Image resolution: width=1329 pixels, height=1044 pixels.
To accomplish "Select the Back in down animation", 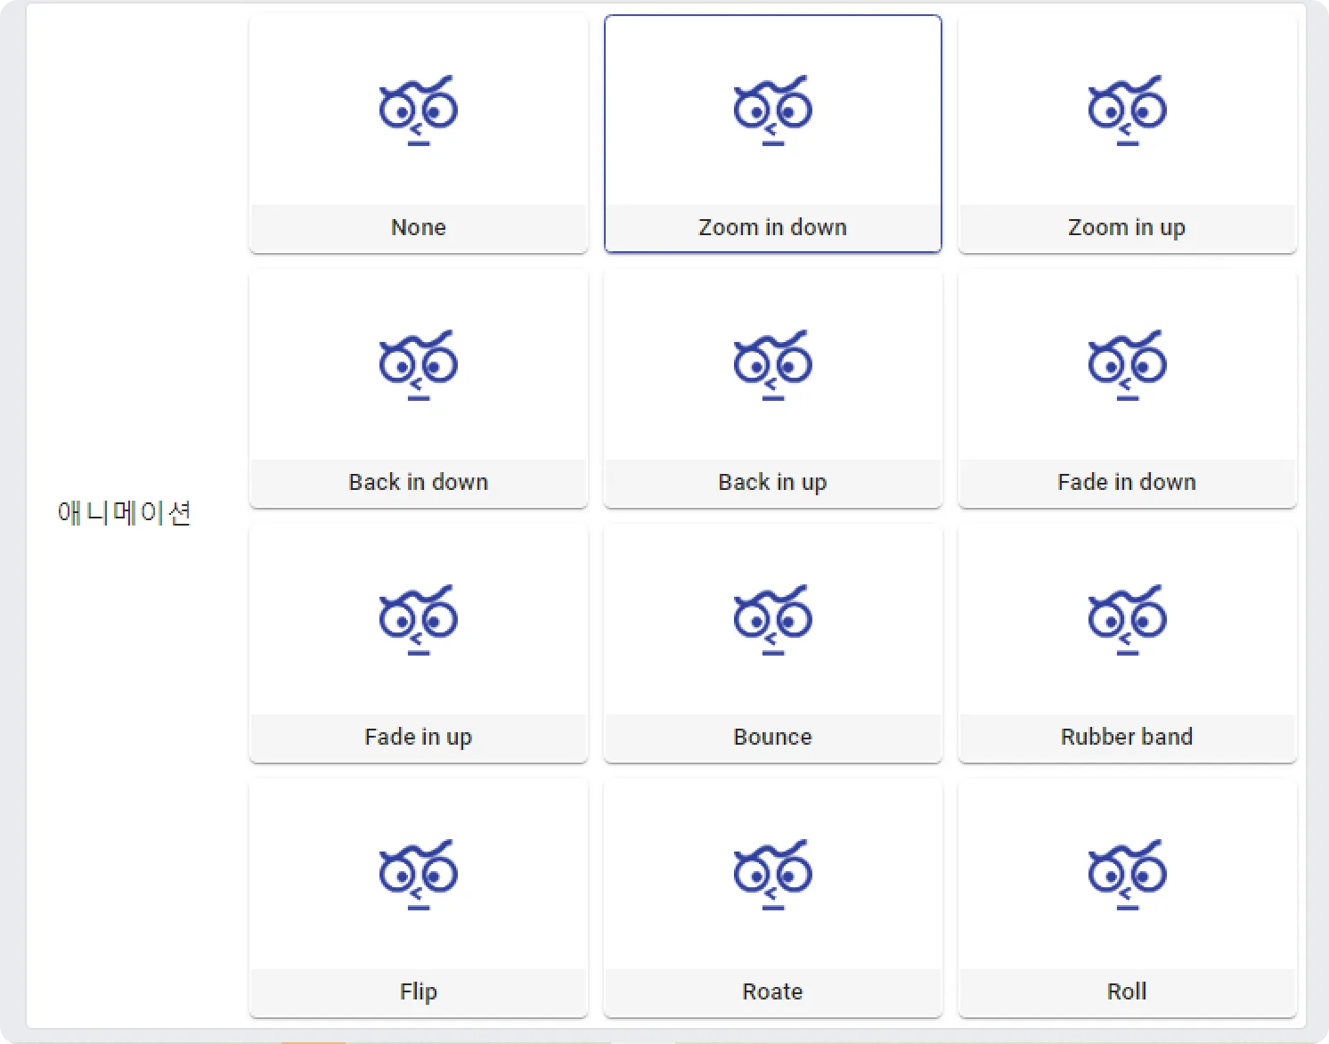I will pos(418,388).
